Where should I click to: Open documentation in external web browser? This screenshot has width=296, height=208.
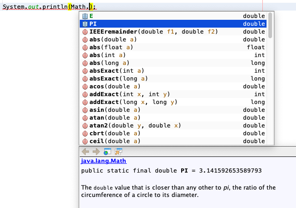[107, 151]
